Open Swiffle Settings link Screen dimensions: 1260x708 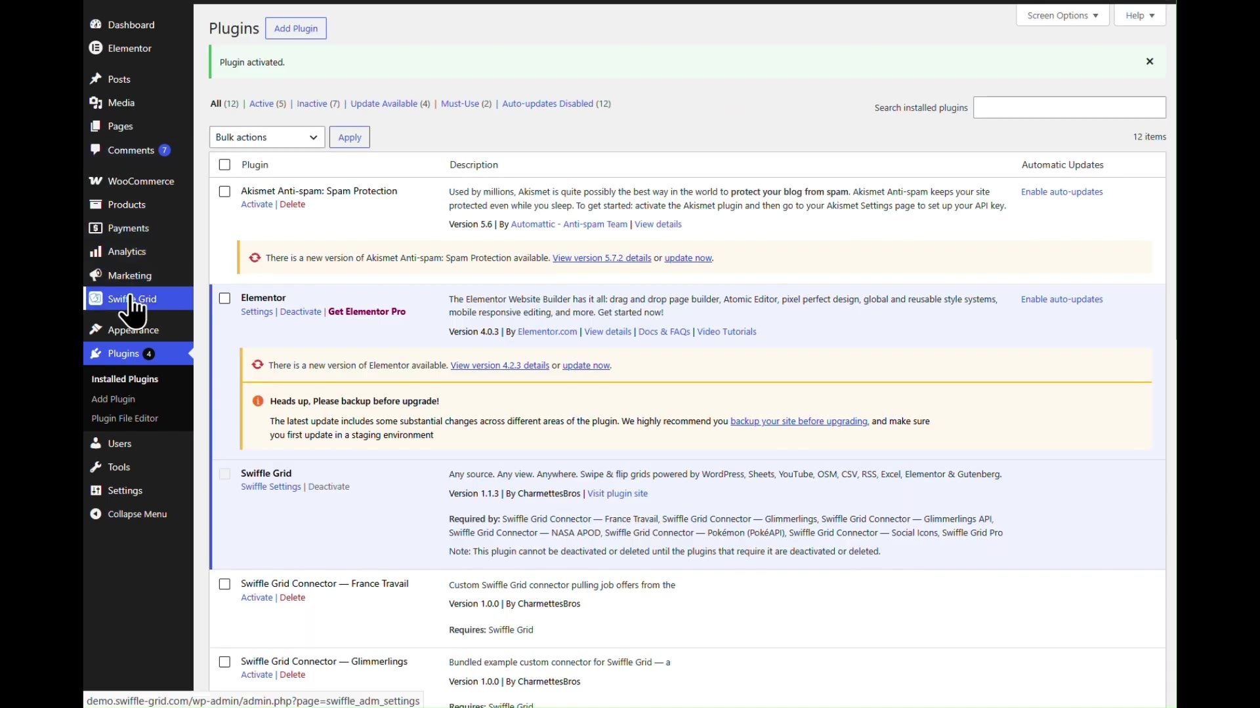[270, 486]
